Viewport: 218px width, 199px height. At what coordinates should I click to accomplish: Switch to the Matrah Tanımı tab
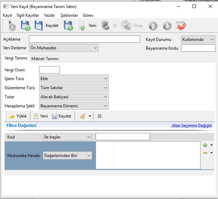coord(45,59)
